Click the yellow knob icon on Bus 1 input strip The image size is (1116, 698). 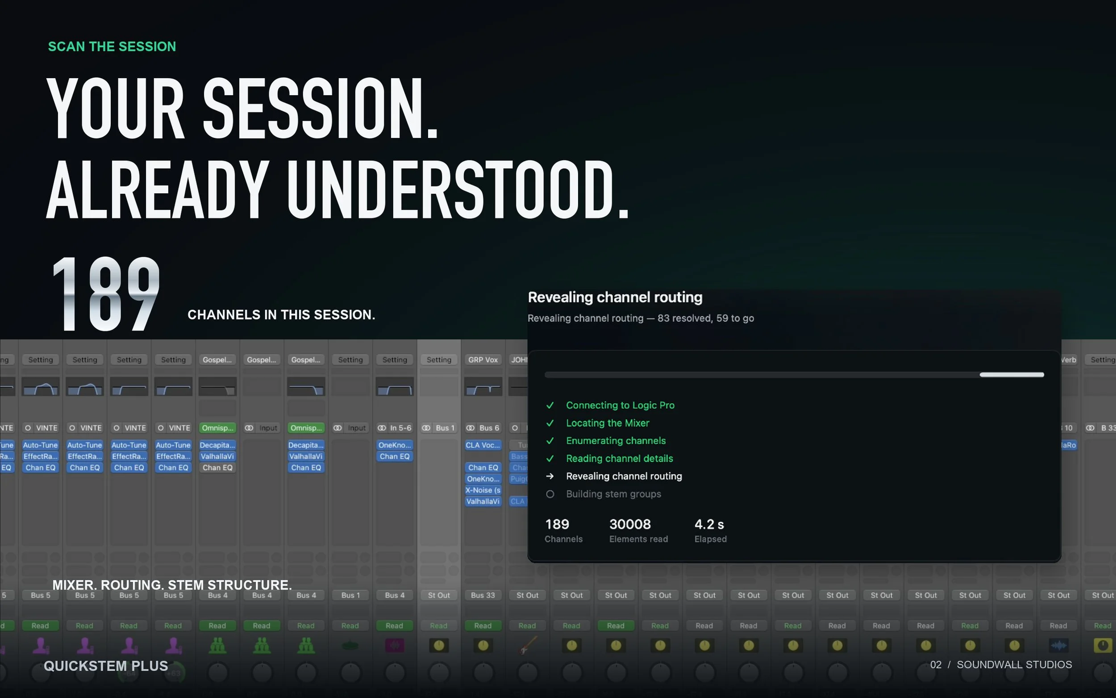[x=439, y=645]
